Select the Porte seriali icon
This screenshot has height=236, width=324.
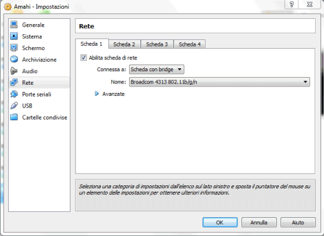coord(14,94)
